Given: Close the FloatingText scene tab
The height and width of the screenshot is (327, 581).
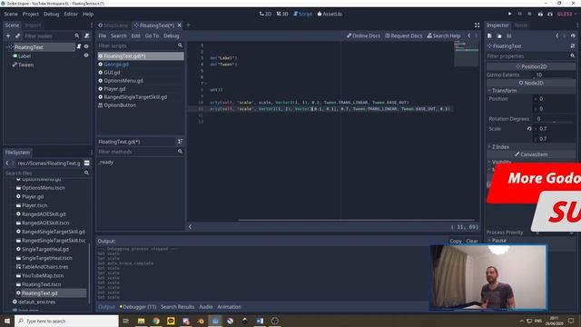Looking at the screenshot, I should click(x=180, y=25).
